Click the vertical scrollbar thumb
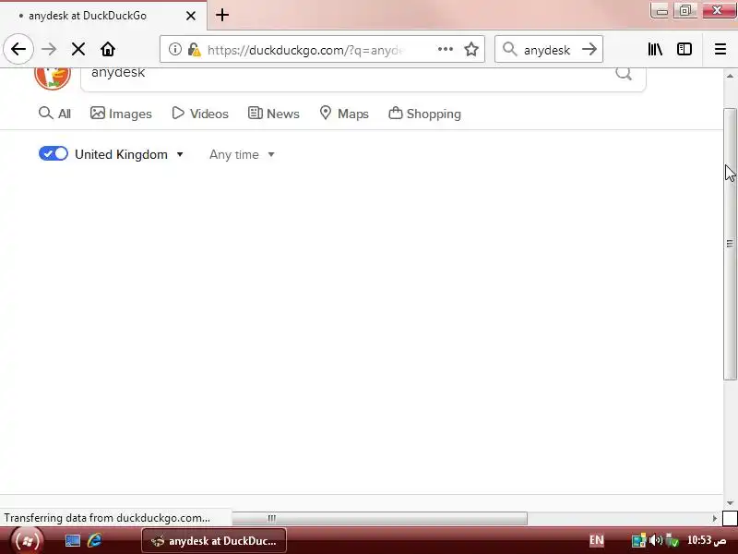 click(x=730, y=244)
